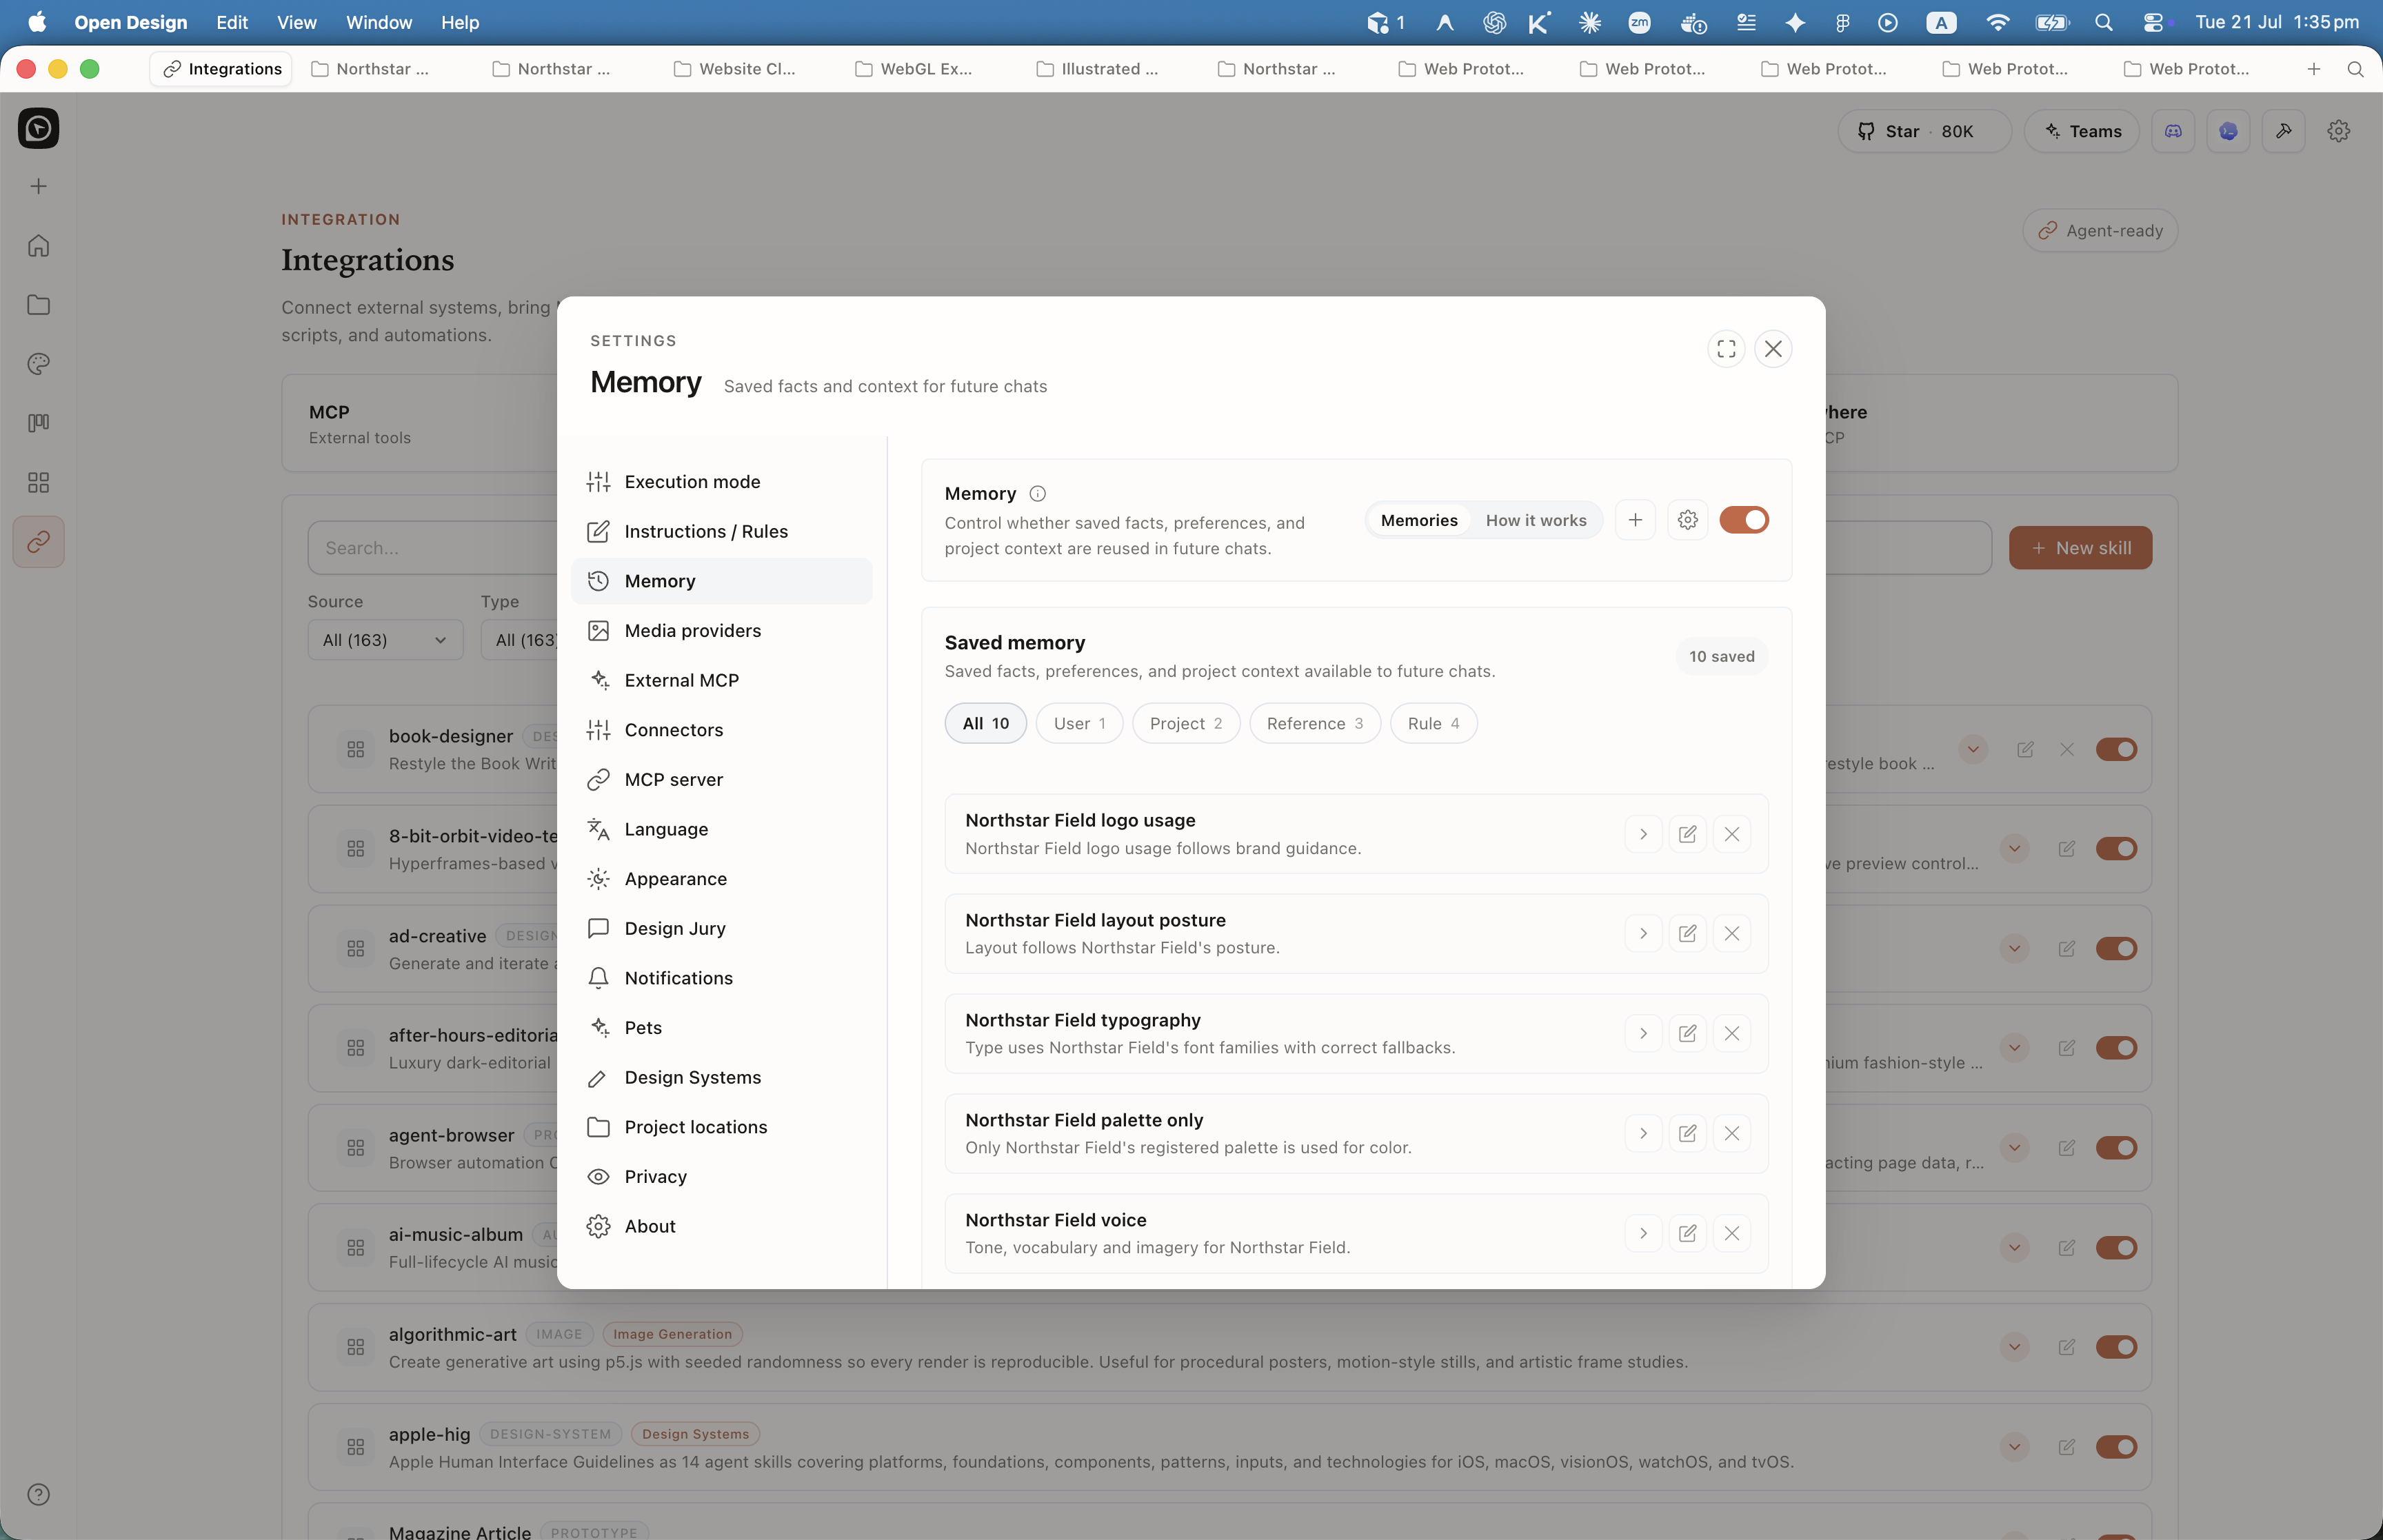Screen dimensions: 2383x1540
Task: Click the New skill button
Action: click(x=2080, y=548)
